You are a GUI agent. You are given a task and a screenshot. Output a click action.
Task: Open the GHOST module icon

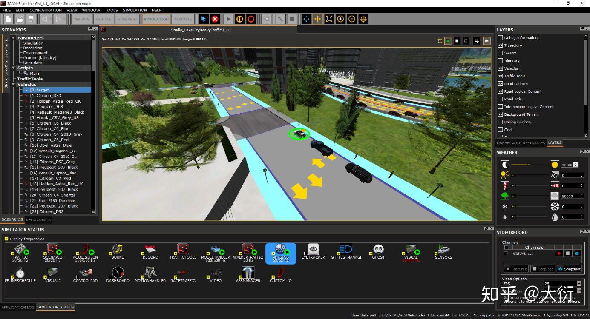pyautogui.click(x=378, y=252)
